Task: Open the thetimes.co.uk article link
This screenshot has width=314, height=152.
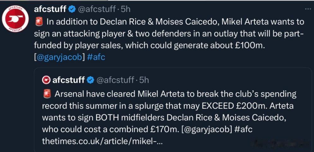Action: [102, 142]
